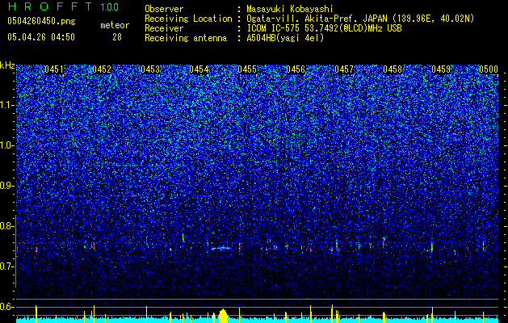This screenshot has width=508, height=323.
Task: Click the 0458 time marker
Action: 393,69
